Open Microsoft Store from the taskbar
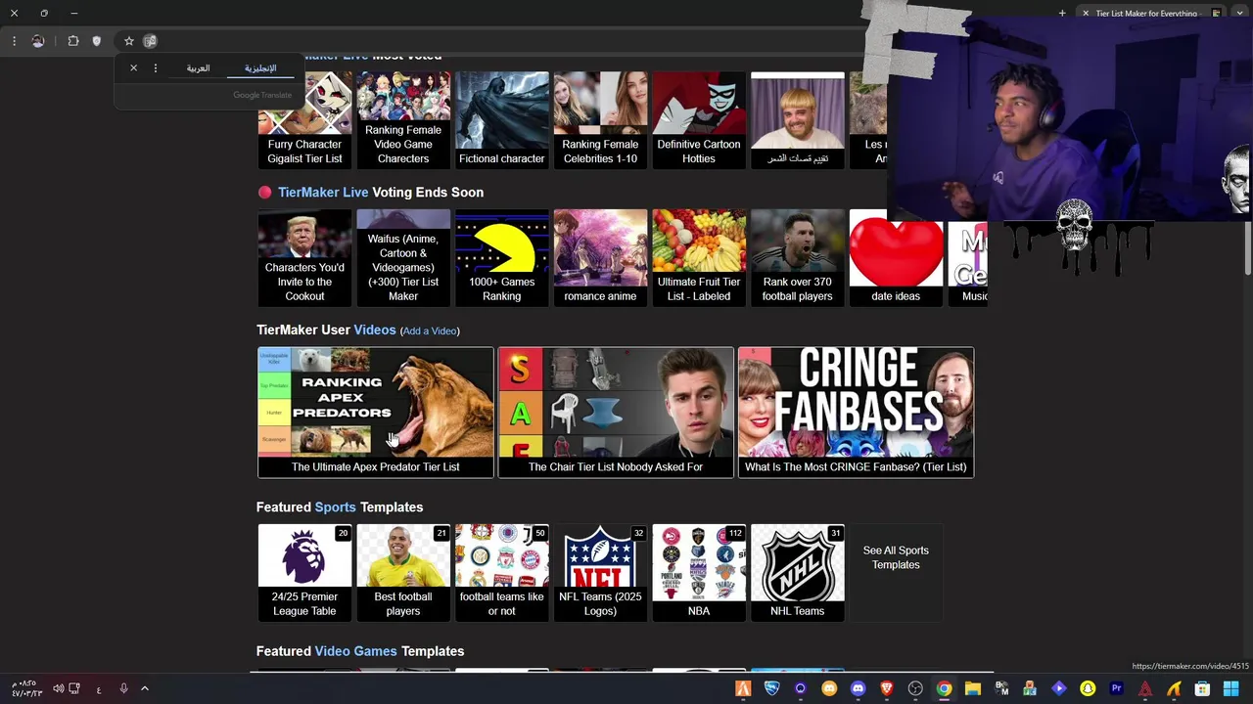 coord(1202,688)
